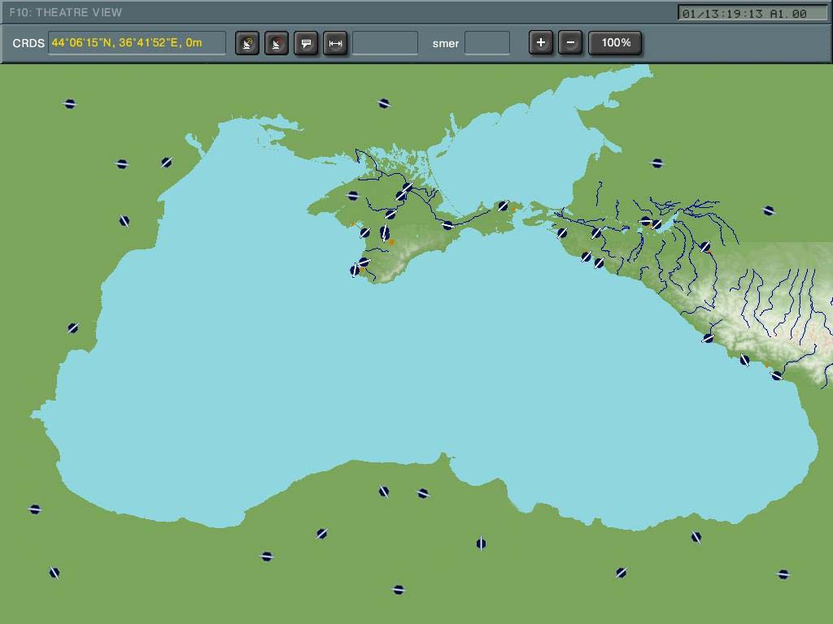The image size is (833, 624).
Task: Click the CRDS coordinates readout field
Action: (x=137, y=43)
